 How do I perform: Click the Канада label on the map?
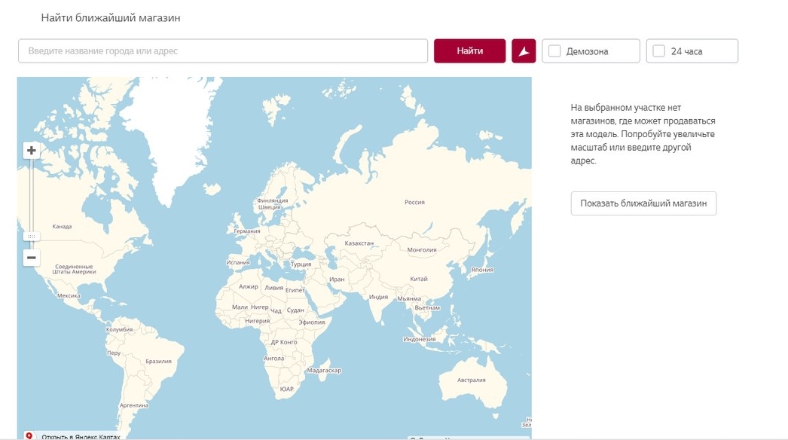coord(62,226)
